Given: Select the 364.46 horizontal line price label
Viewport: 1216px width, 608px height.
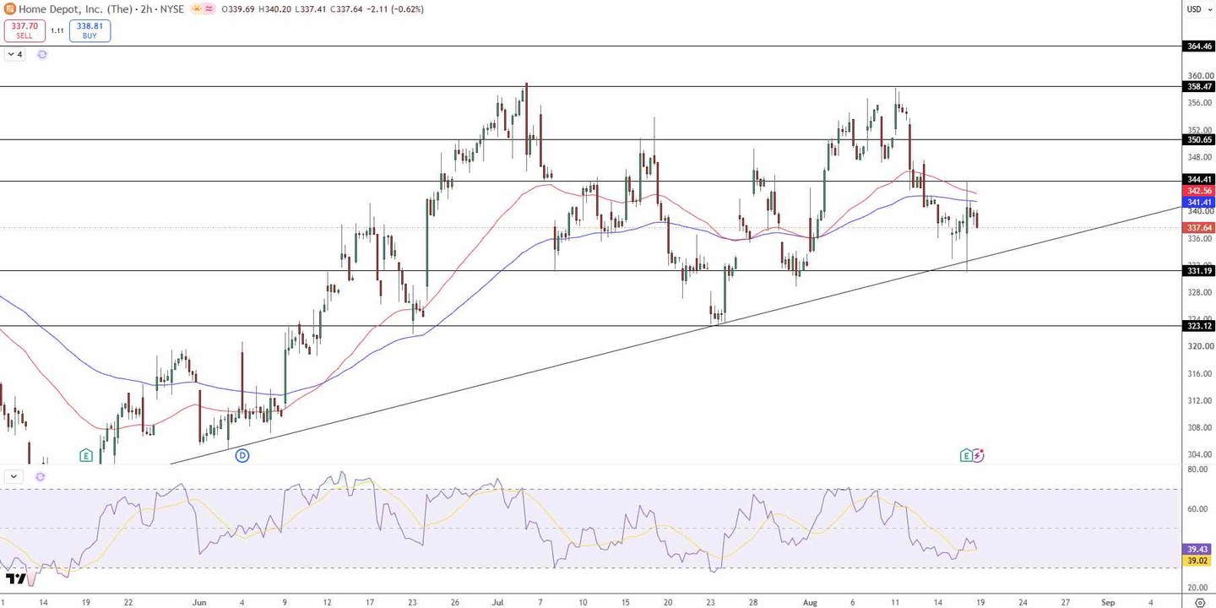Looking at the screenshot, I should click(1199, 46).
